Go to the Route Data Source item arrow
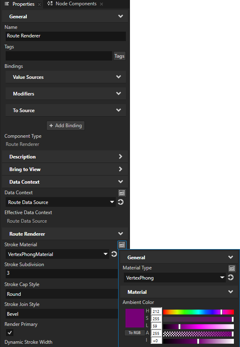The height and width of the screenshot is (347, 240). tap(121, 202)
